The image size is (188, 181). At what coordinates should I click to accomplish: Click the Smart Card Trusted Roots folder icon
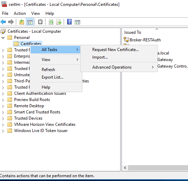tap(10, 112)
